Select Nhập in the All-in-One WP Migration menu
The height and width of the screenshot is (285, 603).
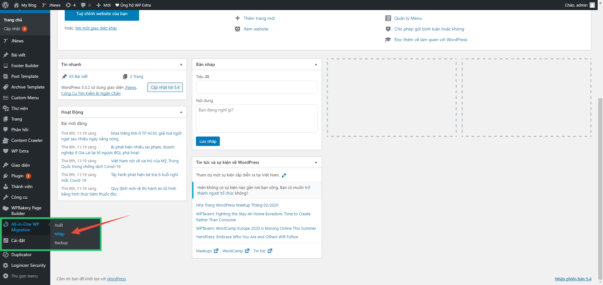(x=59, y=234)
